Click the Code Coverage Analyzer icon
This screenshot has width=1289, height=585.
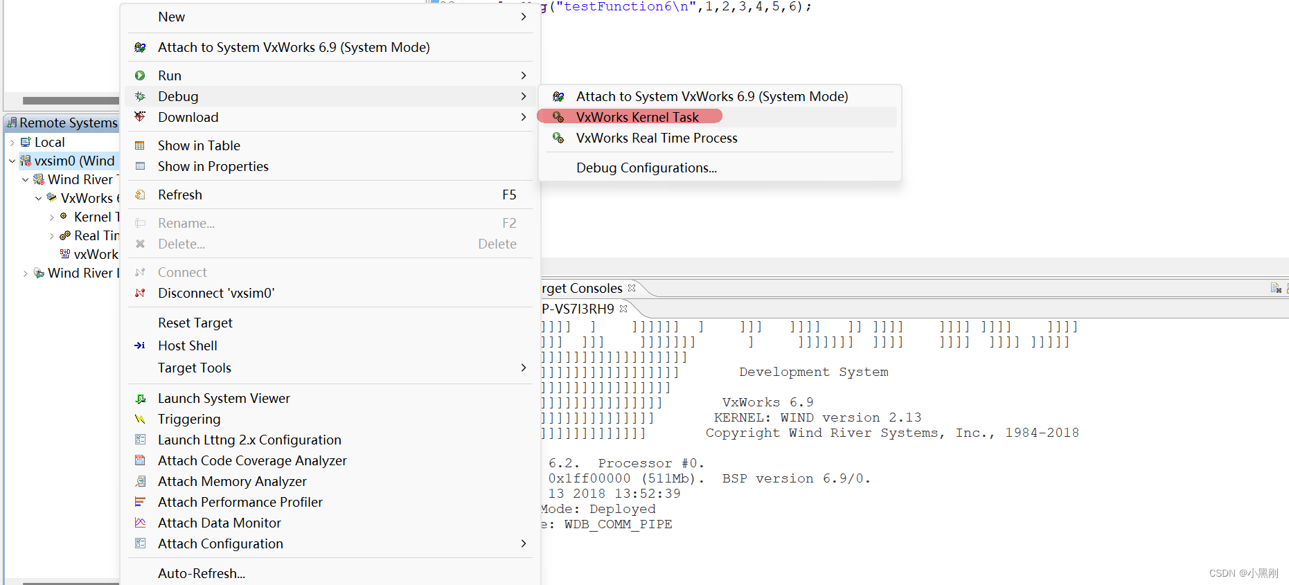click(x=140, y=460)
